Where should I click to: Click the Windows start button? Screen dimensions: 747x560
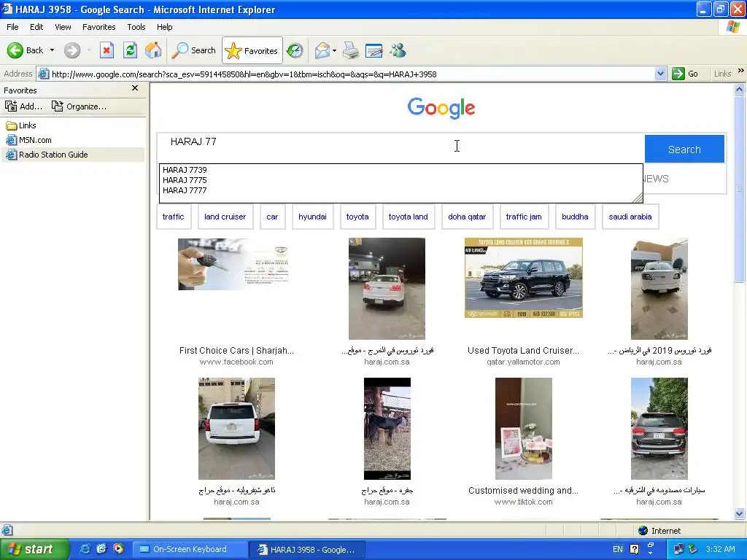(34, 549)
